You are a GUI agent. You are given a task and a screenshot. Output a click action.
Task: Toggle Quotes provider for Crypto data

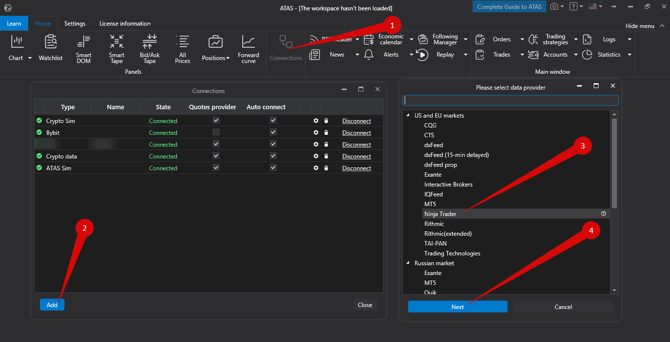pyautogui.click(x=216, y=155)
